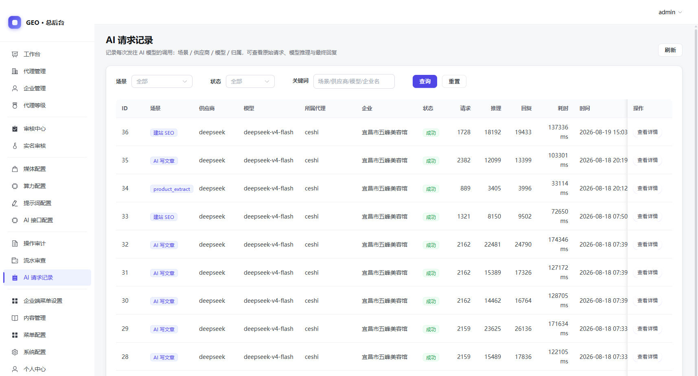
Task: Click the 内容管理 sidebar icon
Action: pos(15,318)
